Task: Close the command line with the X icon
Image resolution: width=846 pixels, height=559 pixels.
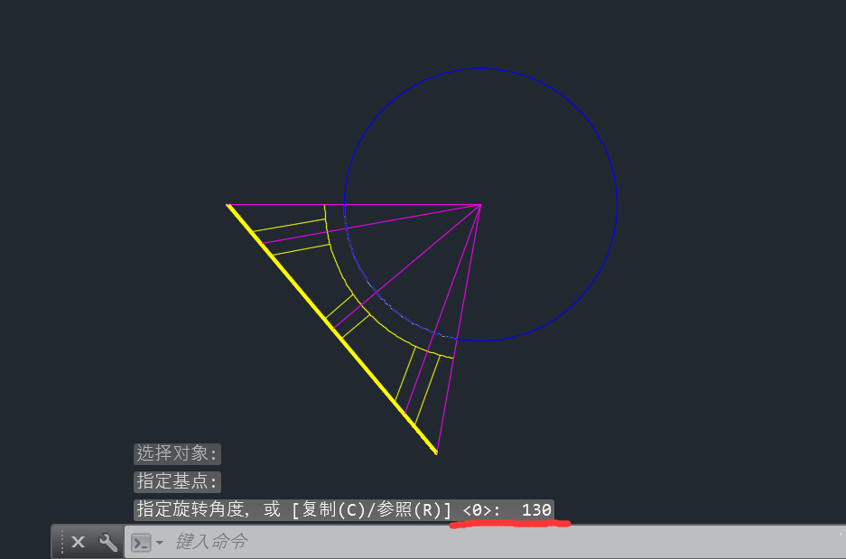Action: pos(79,542)
